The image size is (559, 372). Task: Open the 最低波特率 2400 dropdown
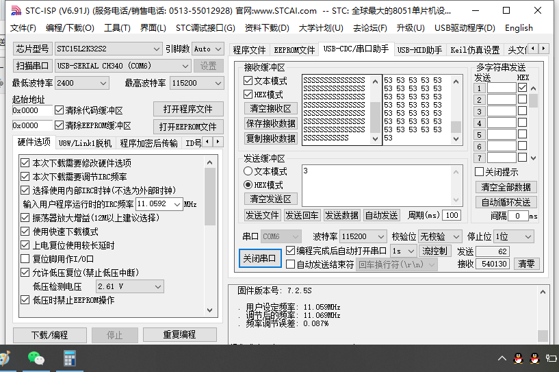[x=82, y=83]
